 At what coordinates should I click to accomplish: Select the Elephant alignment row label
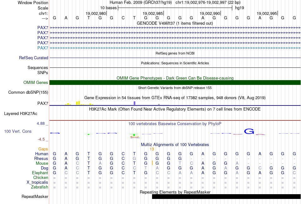[x=40, y=173]
